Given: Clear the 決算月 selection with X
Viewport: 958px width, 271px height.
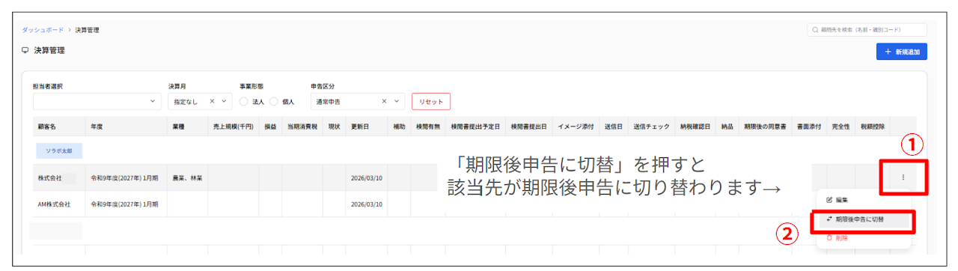Looking at the screenshot, I should (x=212, y=101).
